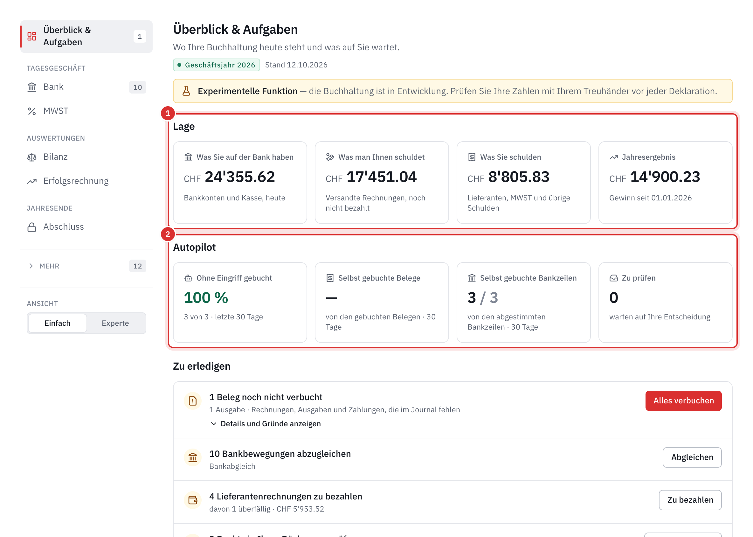
Task: Click the Jahresergebnis value '14'900.23'
Action: (665, 177)
